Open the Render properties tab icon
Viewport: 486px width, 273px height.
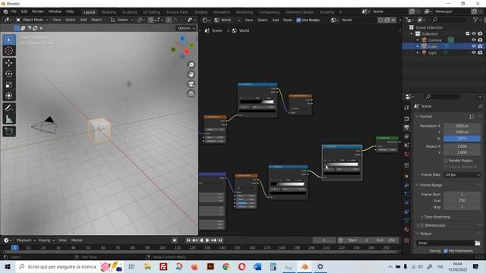(x=407, y=118)
